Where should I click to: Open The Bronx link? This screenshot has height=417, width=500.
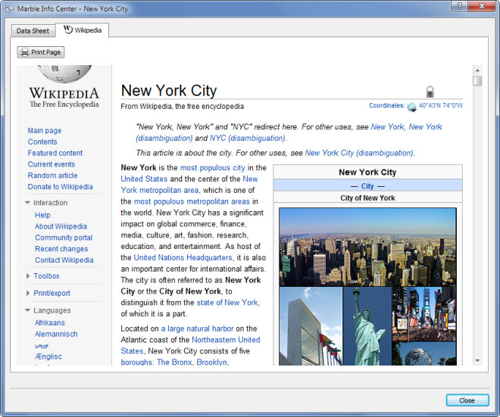coord(174,363)
